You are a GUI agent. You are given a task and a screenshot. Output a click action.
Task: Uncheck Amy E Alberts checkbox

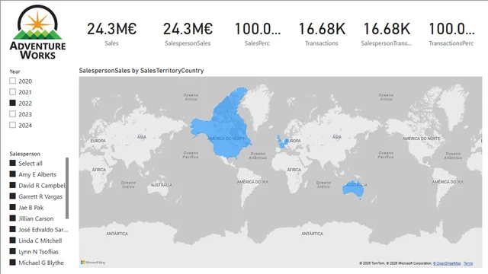point(12,174)
